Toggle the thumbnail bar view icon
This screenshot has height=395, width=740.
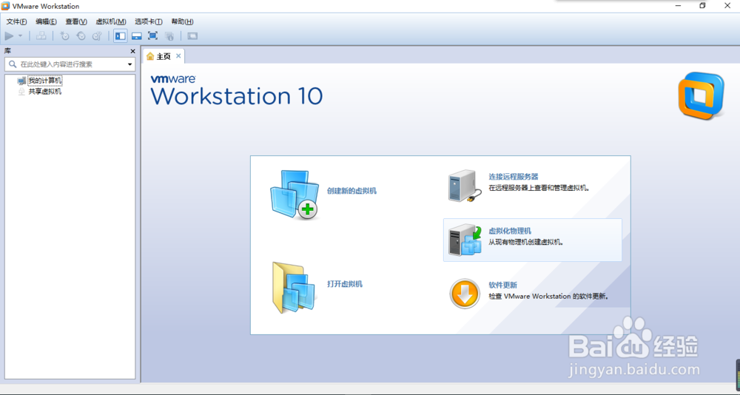coord(137,36)
